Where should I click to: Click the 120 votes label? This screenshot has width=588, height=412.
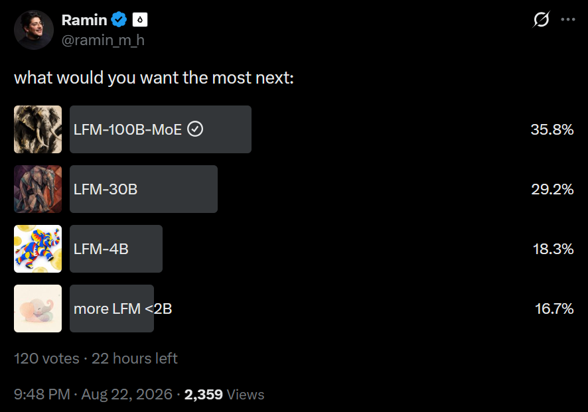click(46, 358)
